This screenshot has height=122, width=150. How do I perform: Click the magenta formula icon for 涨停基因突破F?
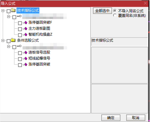pyautogui.click(x=26, y=22)
